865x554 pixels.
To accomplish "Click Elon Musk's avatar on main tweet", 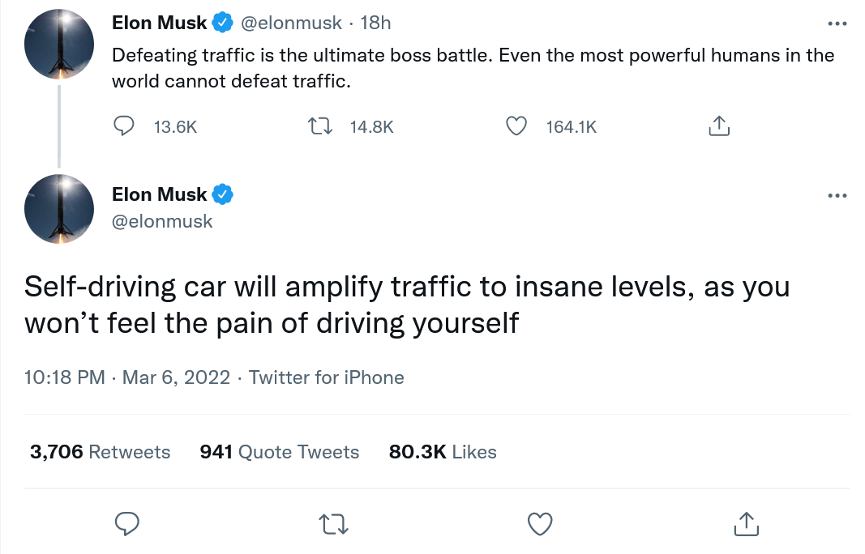I will (60, 208).
